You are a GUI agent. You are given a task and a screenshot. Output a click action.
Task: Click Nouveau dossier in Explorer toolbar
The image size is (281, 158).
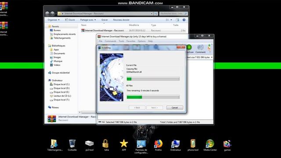click(121, 20)
